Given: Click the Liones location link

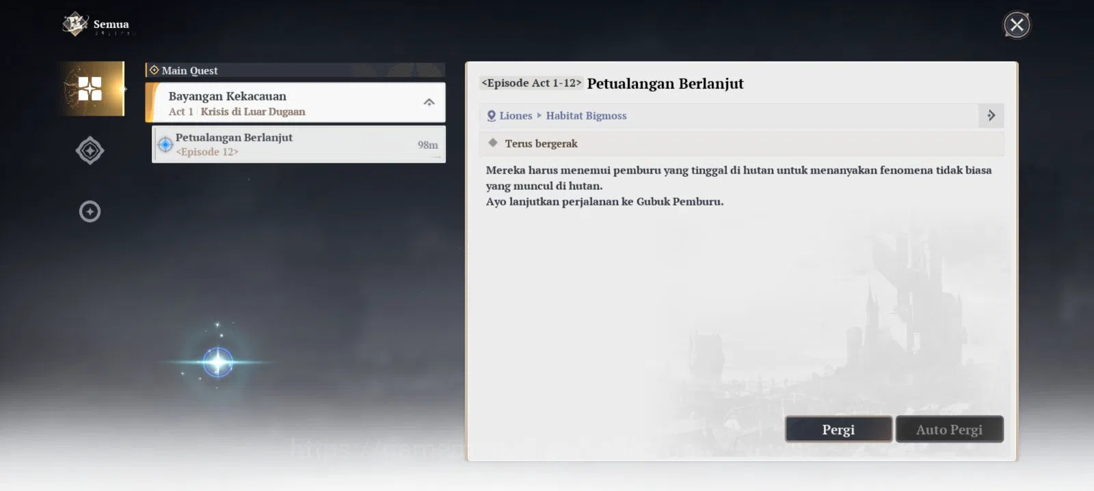Looking at the screenshot, I should point(516,116).
